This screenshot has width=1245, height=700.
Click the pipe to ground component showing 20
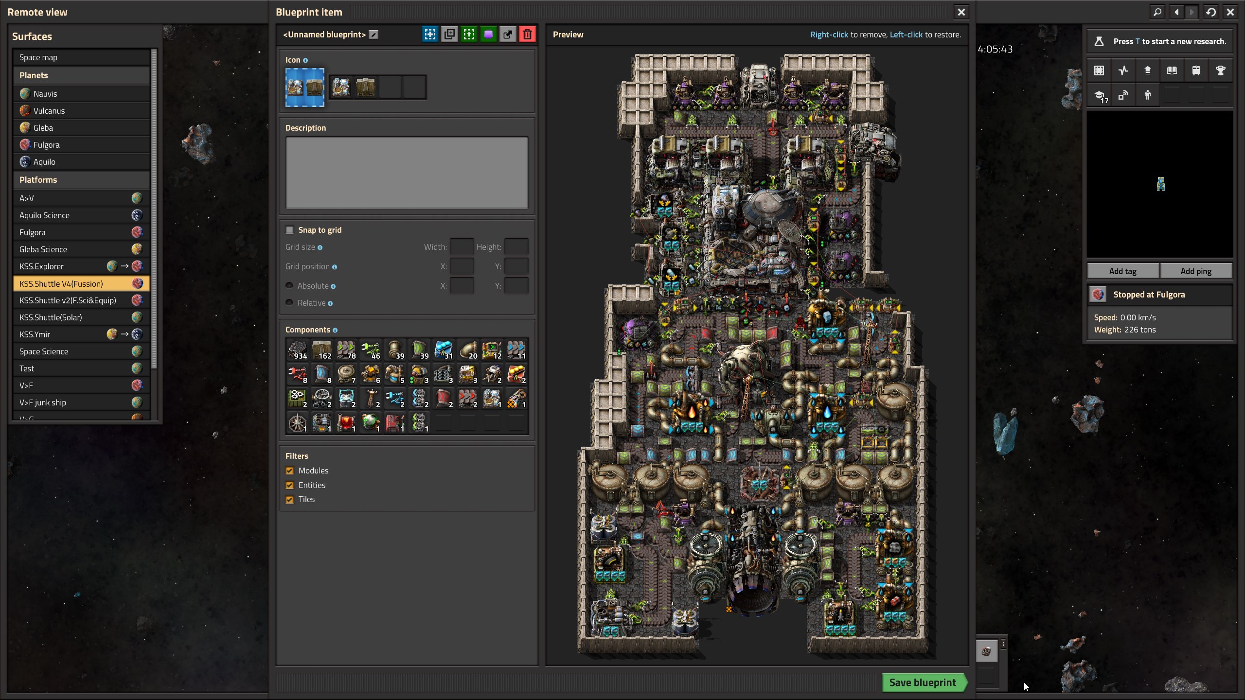coord(468,350)
